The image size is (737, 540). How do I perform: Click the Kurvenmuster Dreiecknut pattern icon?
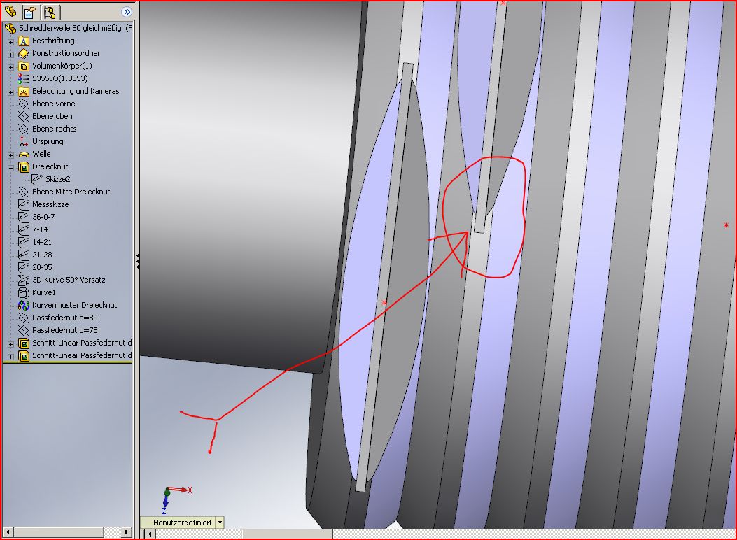click(24, 305)
